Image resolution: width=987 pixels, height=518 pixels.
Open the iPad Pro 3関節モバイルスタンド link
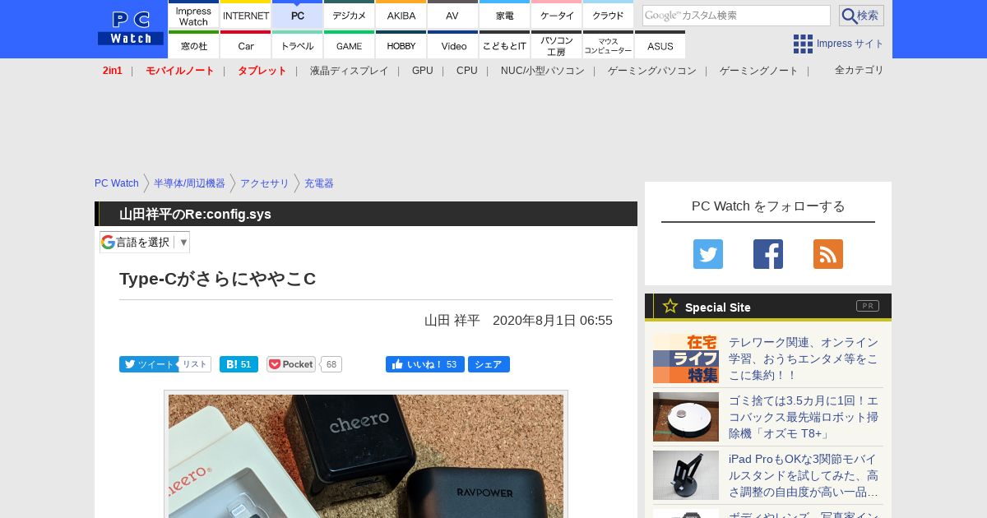pyautogui.click(x=804, y=475)
